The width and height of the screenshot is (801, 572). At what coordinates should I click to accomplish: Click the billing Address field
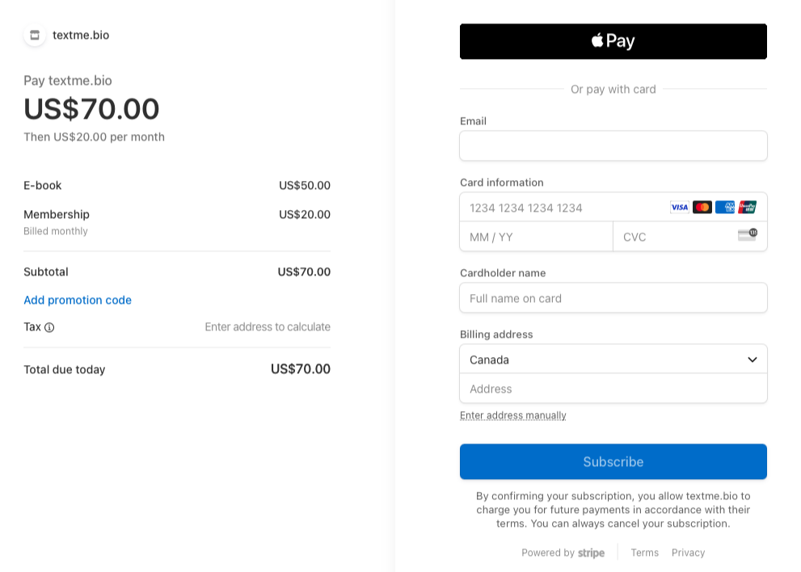click(613, 389)
